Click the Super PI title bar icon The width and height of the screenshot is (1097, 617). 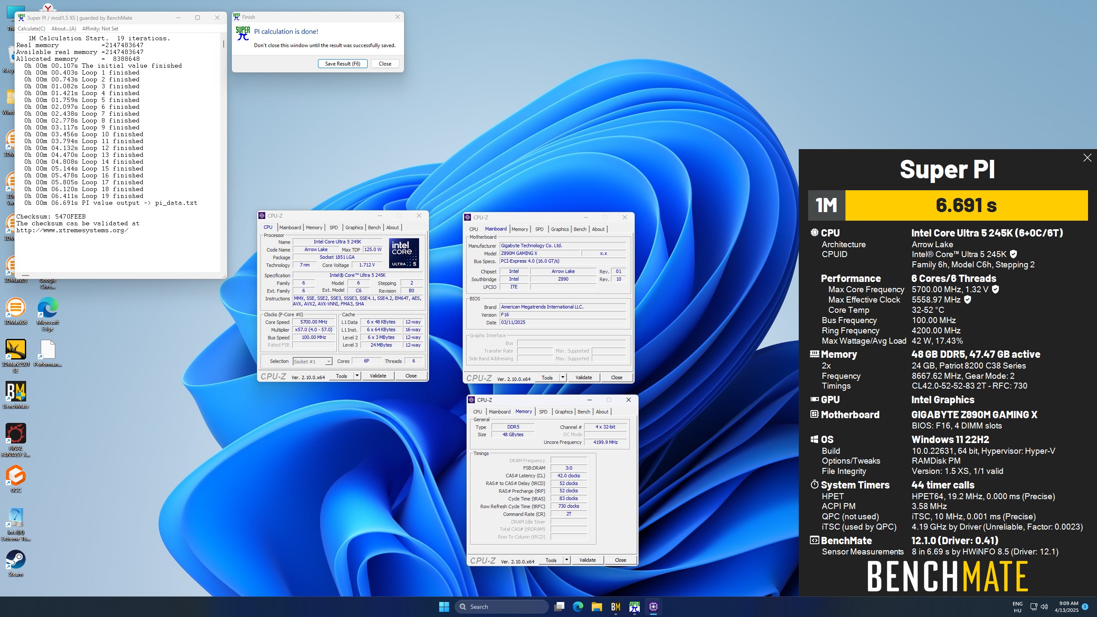(x=21, y=18)
